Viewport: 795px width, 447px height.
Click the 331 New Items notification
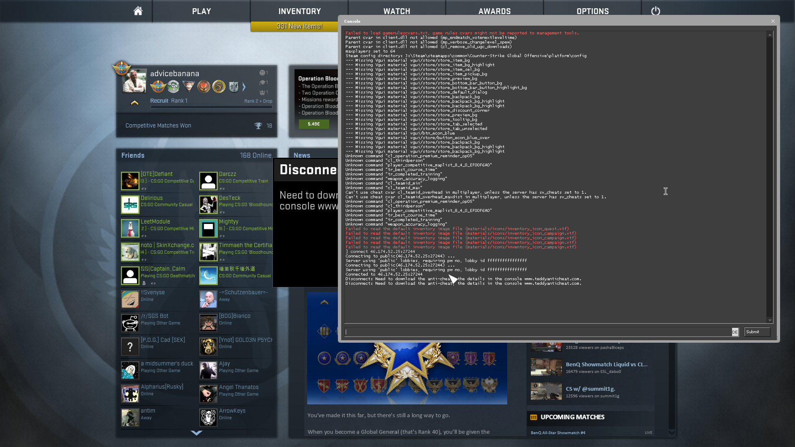299,26
